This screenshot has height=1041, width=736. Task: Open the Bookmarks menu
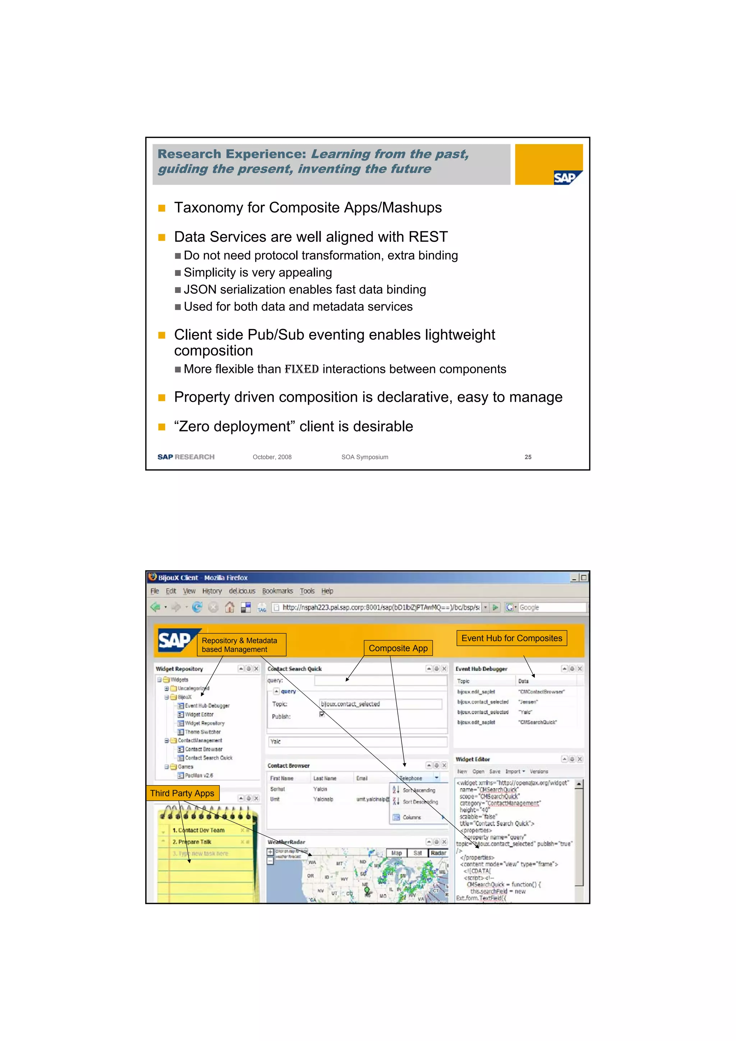(x=277, y=591)
